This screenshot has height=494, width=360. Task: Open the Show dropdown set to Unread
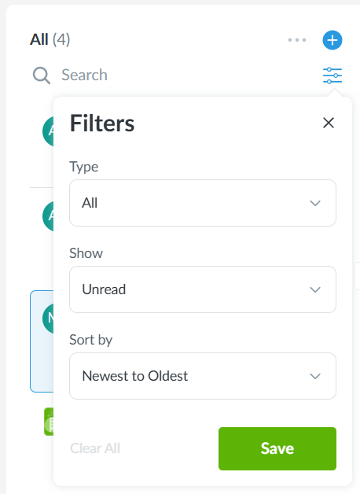click(203, 289)
